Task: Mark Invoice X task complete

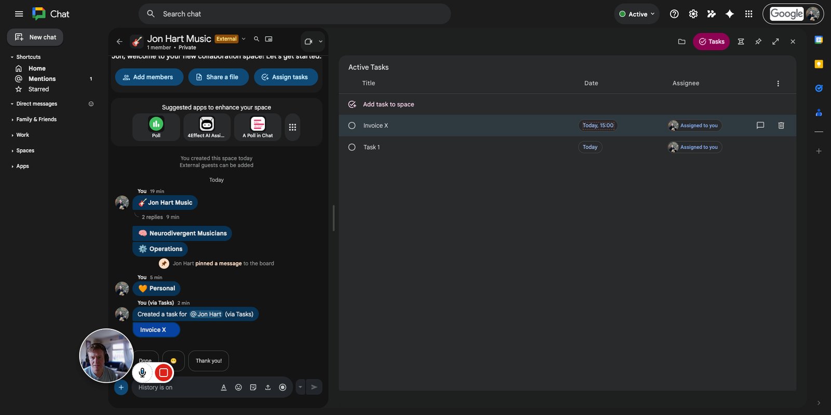Action: [x=352, y=126]
